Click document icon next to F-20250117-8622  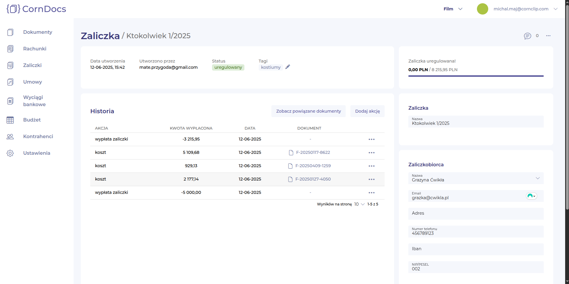tap(291, 153)
